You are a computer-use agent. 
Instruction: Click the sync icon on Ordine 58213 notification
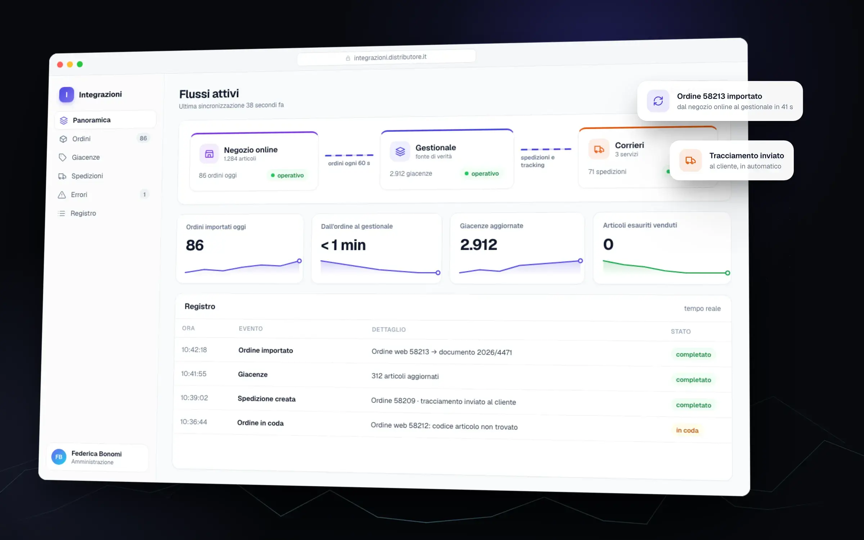(658, 101)
